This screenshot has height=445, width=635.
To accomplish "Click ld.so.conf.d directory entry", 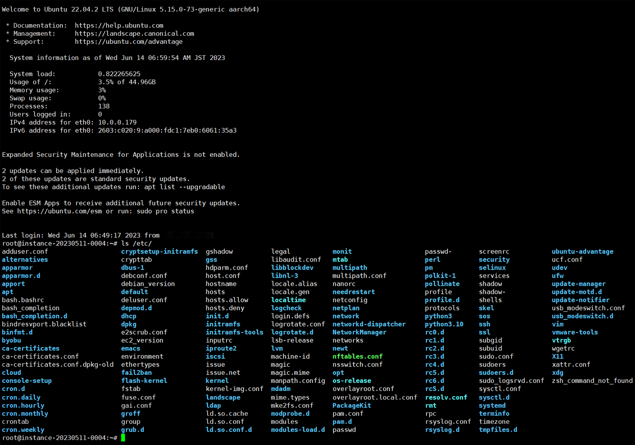I will (229, 430).
